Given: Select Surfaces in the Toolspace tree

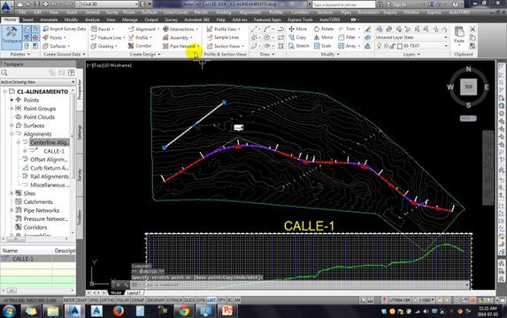Looking at the screenshot, I should [x=34, y=125].
